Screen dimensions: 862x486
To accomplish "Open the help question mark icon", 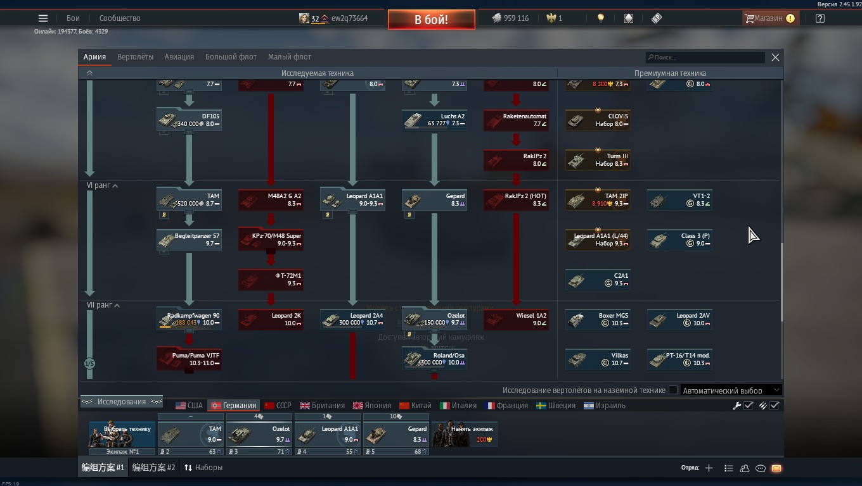I will click(x=820, y=18).
